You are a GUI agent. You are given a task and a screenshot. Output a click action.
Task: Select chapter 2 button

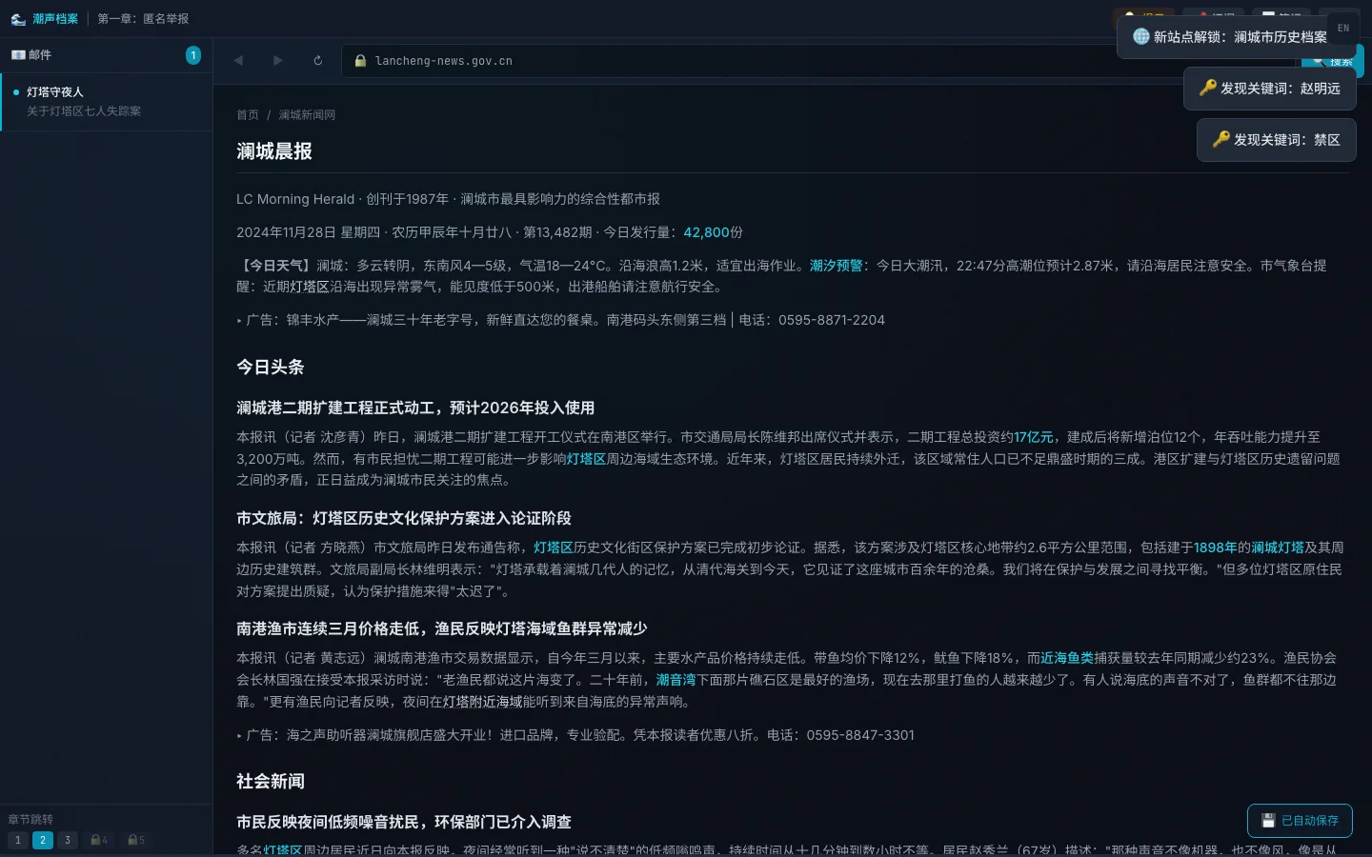point(43,840)
